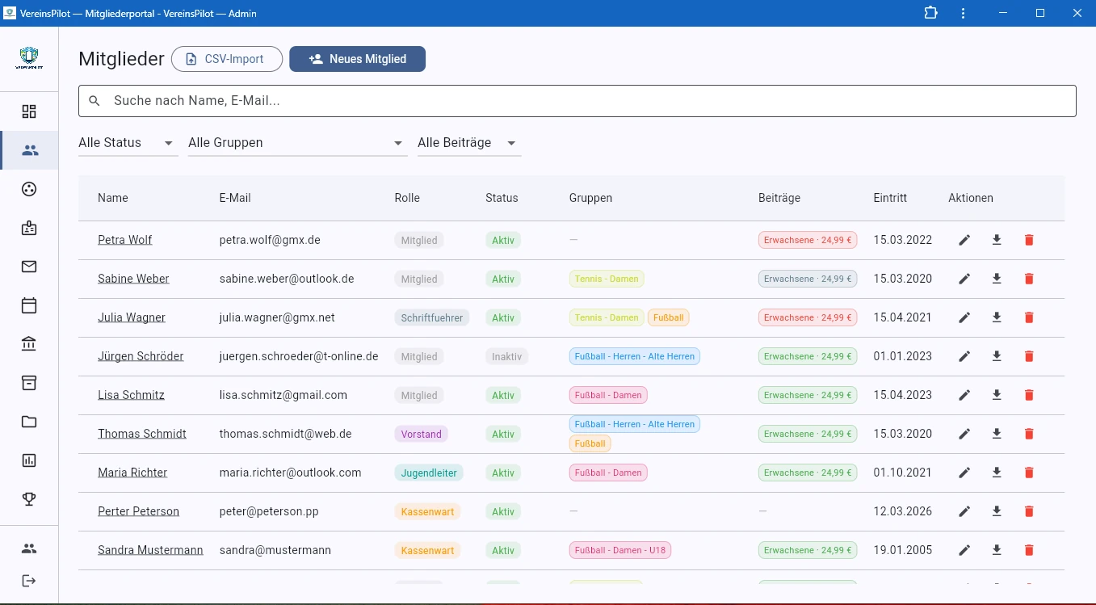Click the member search input field

(x=577, y=101)
